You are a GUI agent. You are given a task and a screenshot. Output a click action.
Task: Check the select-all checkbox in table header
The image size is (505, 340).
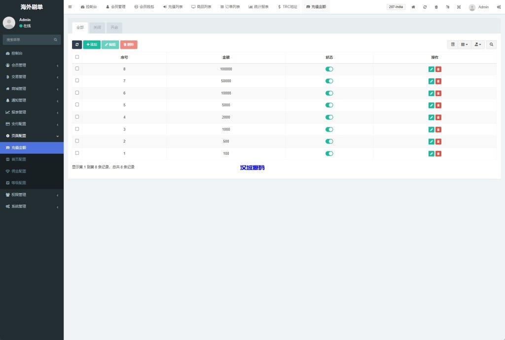tap(77, 57)
